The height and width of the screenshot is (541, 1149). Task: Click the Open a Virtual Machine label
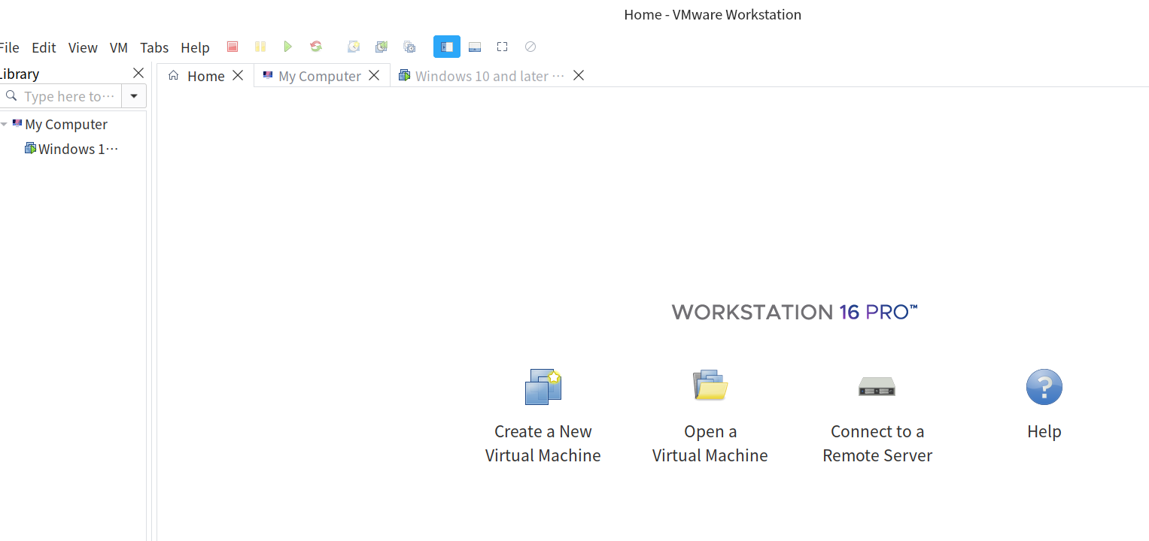click(x=710, y=443)
